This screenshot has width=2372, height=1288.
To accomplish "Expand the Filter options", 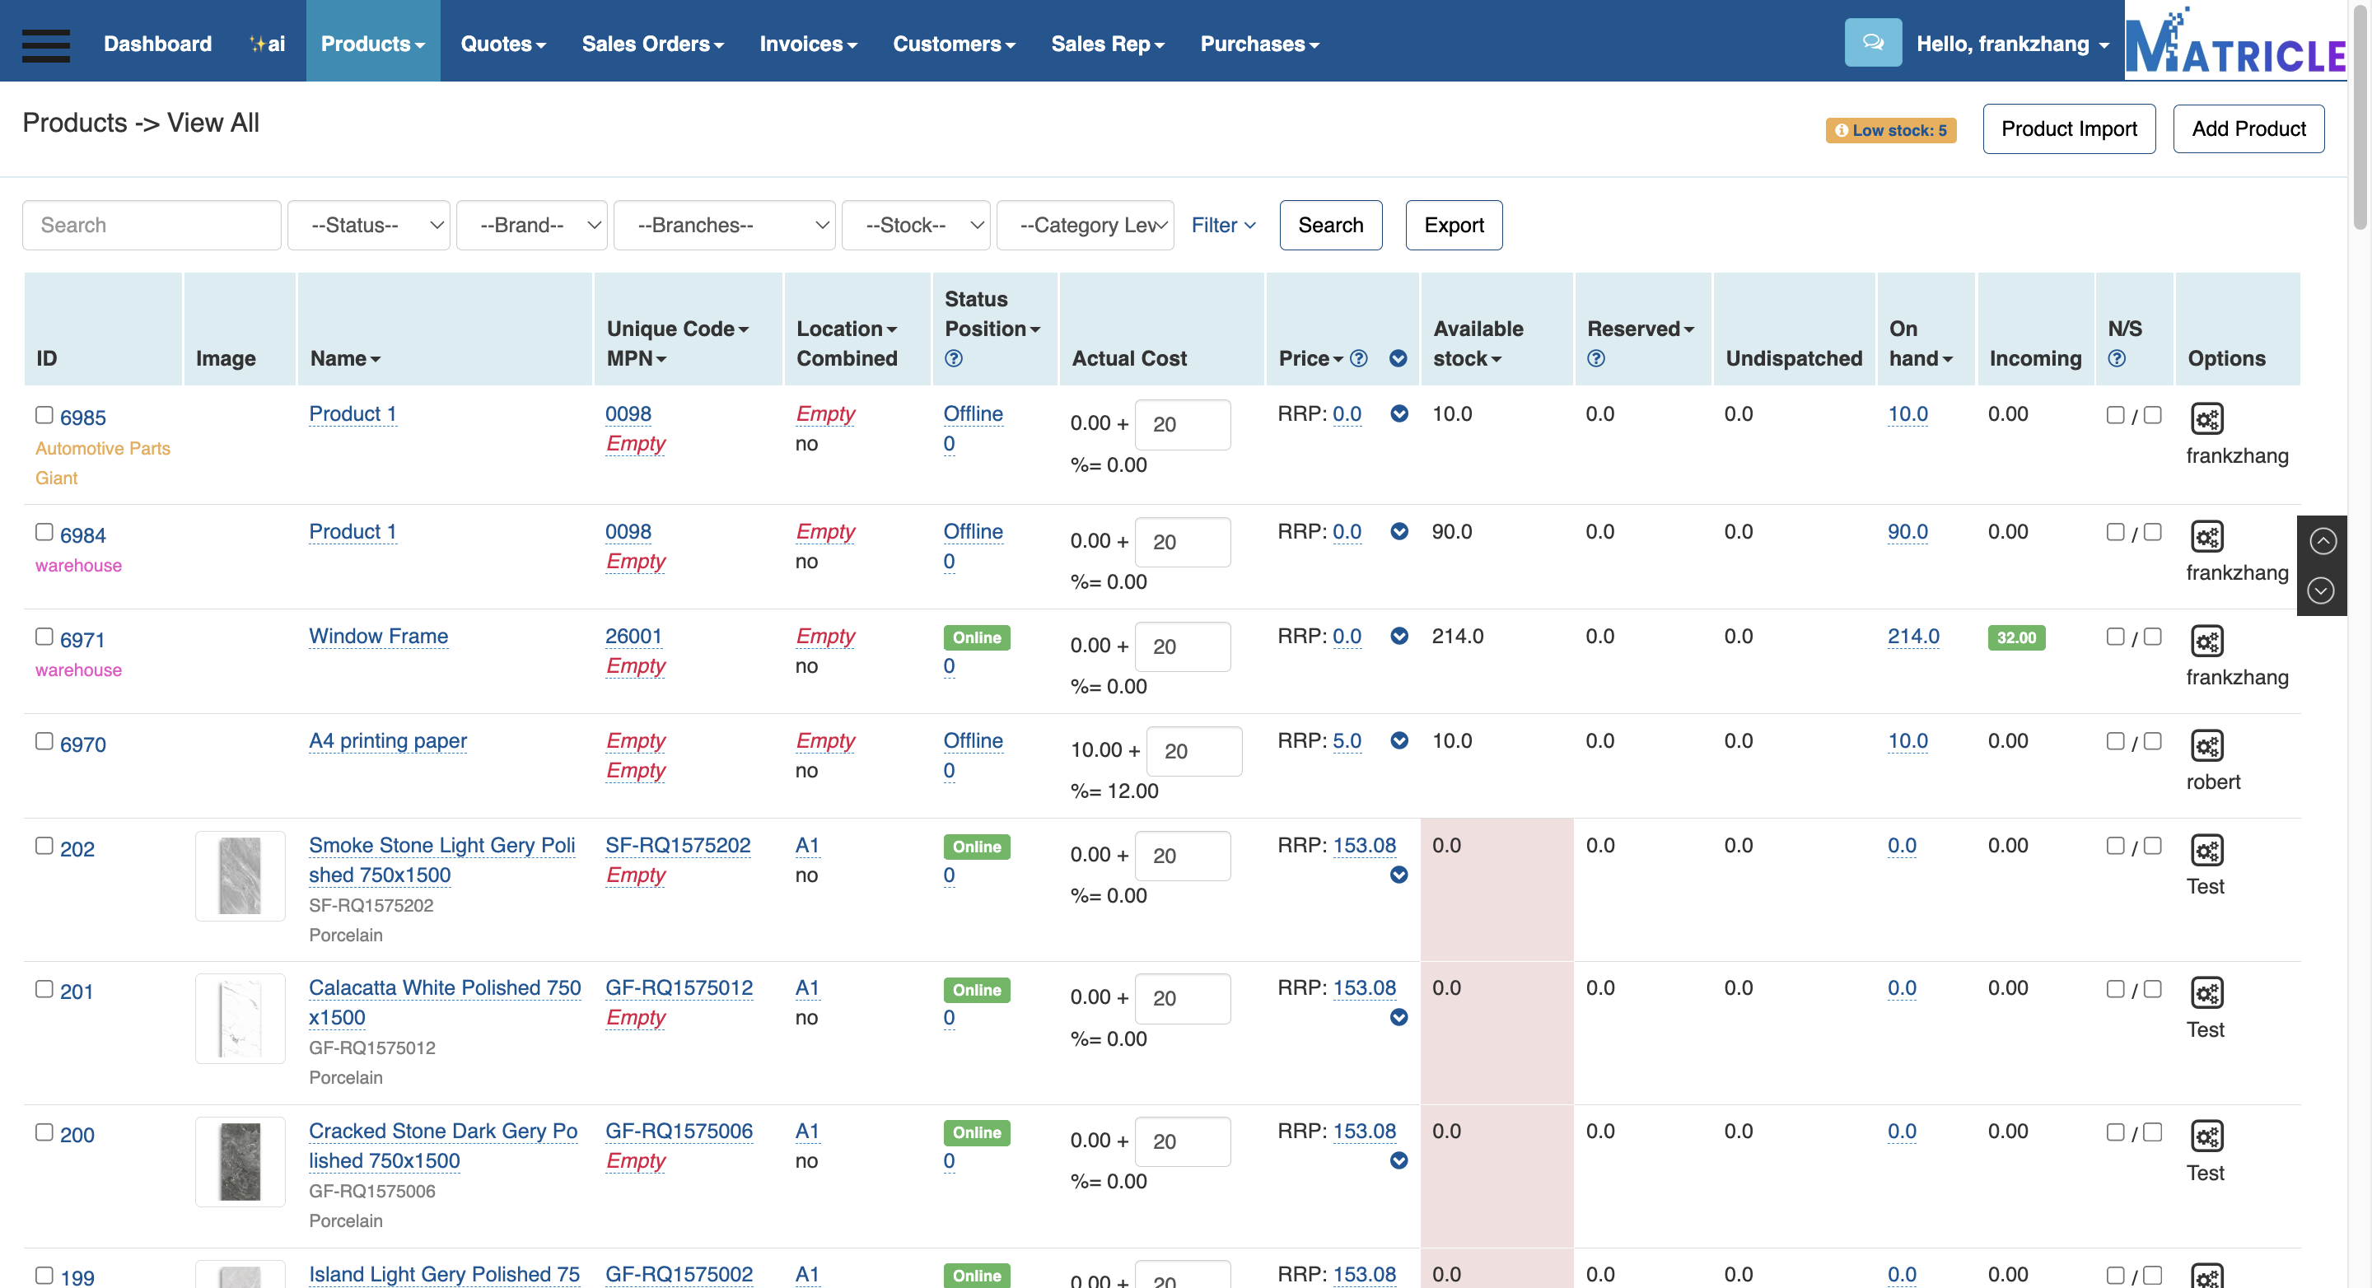I will pyautogui.click(x=1223, y=225).
